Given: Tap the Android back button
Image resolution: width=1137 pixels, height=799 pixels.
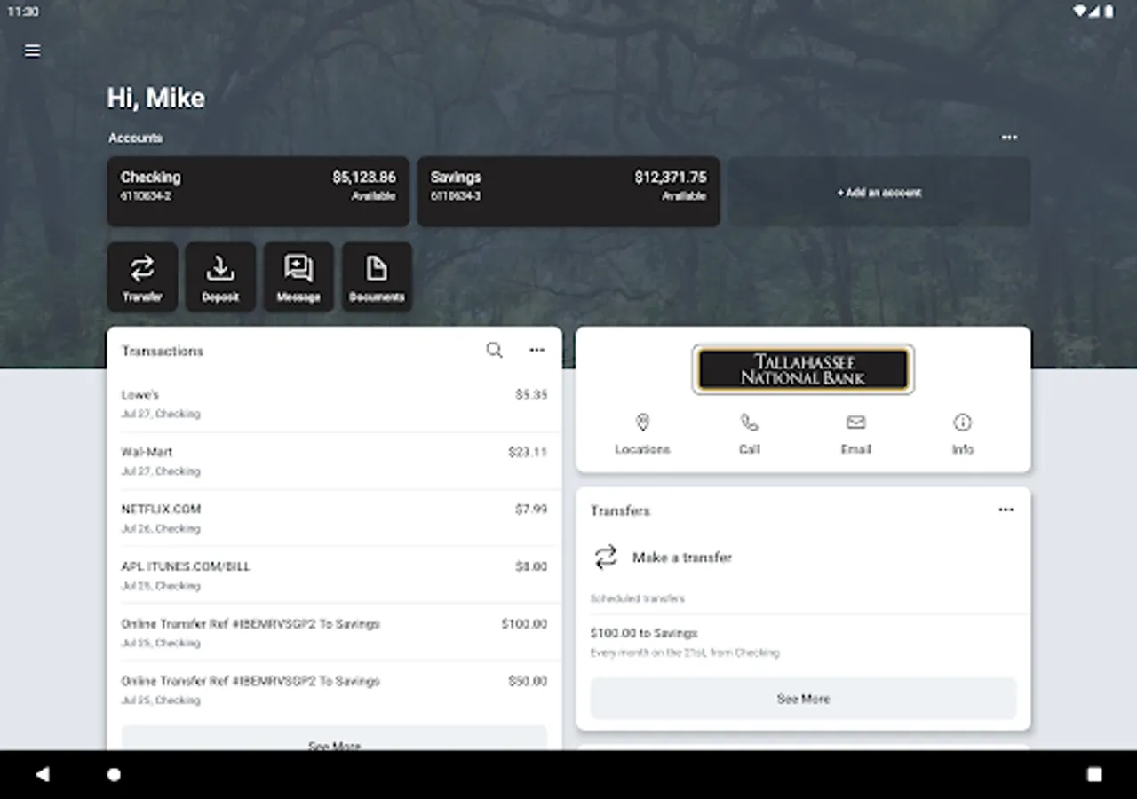Looking at the screenshot, I should 42,774.
